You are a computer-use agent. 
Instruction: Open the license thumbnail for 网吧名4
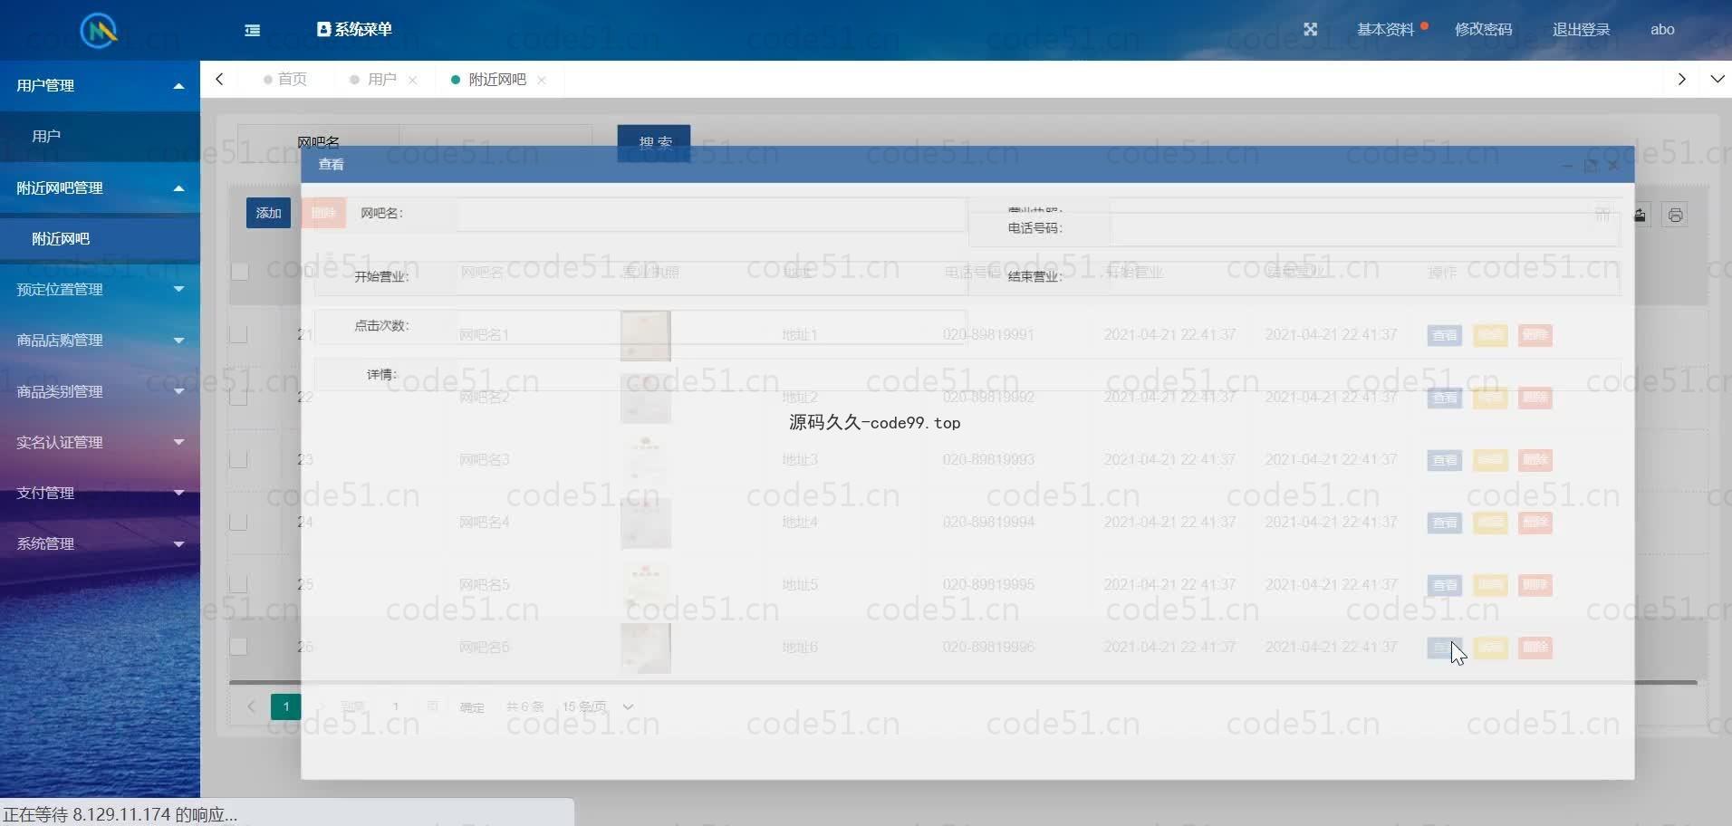click(x=646, y=523)
